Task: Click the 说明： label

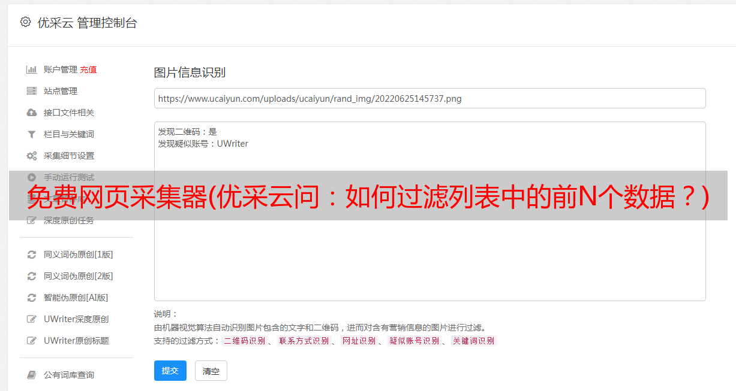Action: point(166,314)
